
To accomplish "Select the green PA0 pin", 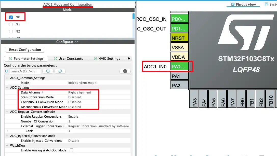I will tap(179, 67).
